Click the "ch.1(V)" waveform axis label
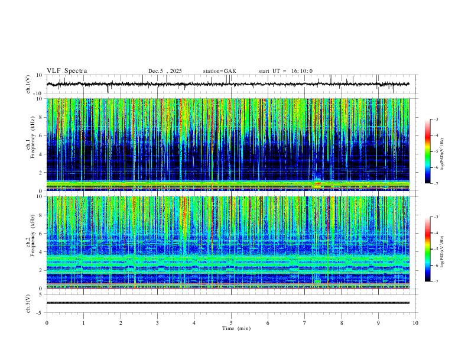Image resolution: width=468 pixels, height=362 pixels. (28, 84)
